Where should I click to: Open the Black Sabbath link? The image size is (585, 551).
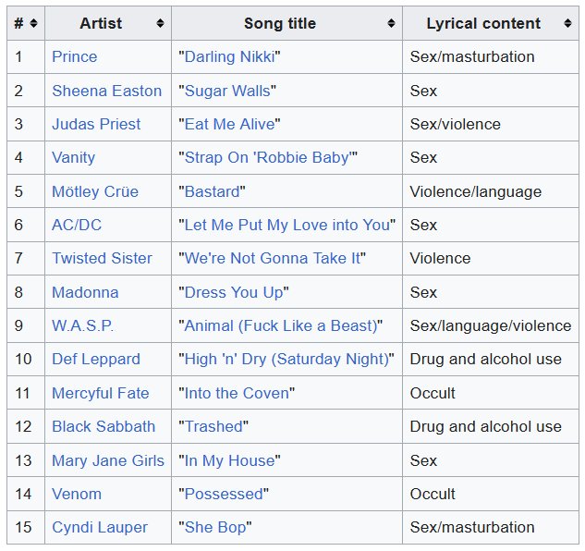click(104, 426)
